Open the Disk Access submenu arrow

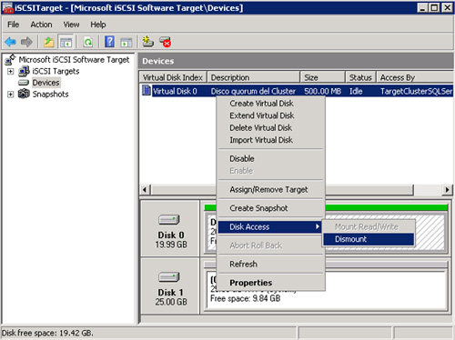(x=318, y=226)
